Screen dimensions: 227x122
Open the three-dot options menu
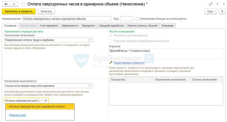[217, 4]
